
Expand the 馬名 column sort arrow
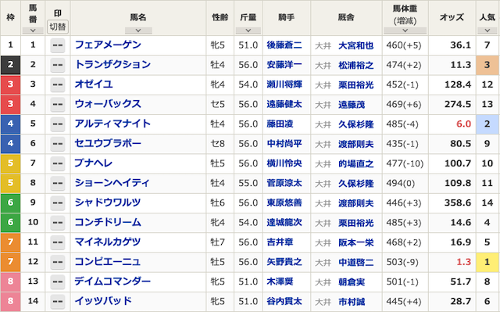coord(138,30)
